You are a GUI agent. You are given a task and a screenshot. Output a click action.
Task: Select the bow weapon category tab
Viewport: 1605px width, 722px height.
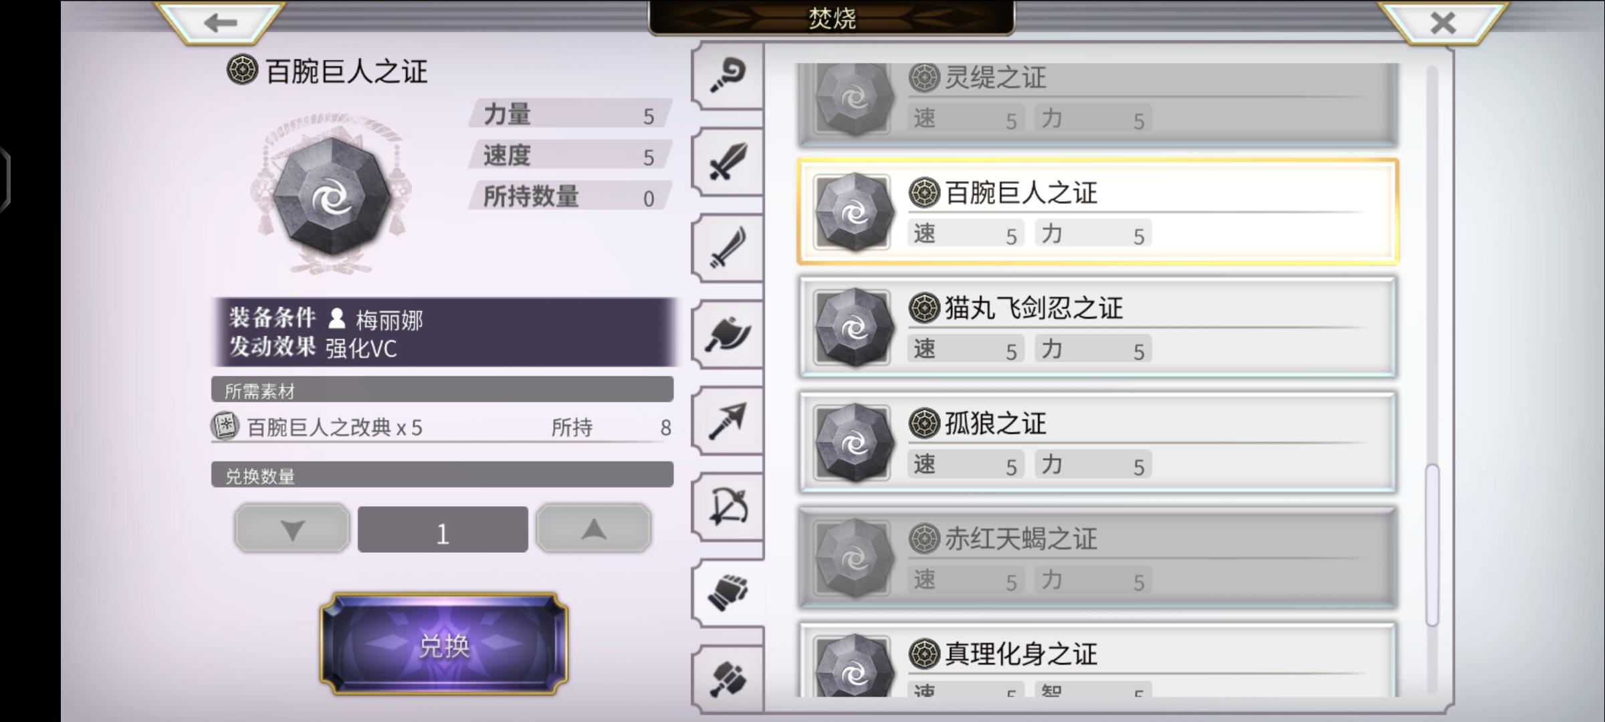point(728,507)
